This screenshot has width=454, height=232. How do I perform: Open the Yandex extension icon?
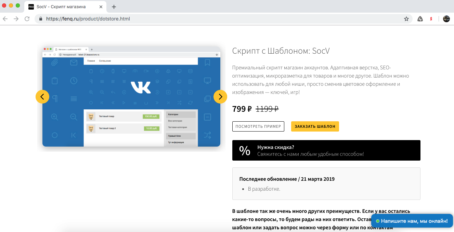(431, 19)
